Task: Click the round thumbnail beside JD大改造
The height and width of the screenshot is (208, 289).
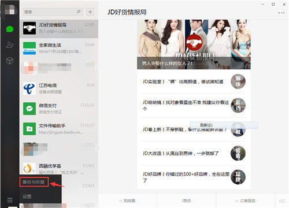Action: click(x=238, y=153)
